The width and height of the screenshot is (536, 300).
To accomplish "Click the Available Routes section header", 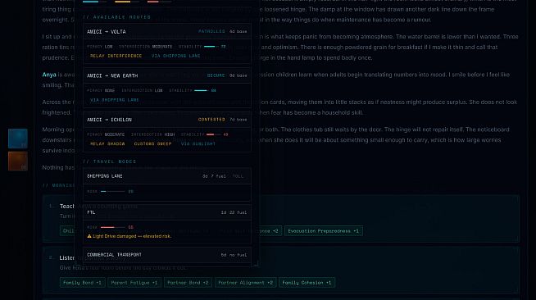I will click(117, 17).
